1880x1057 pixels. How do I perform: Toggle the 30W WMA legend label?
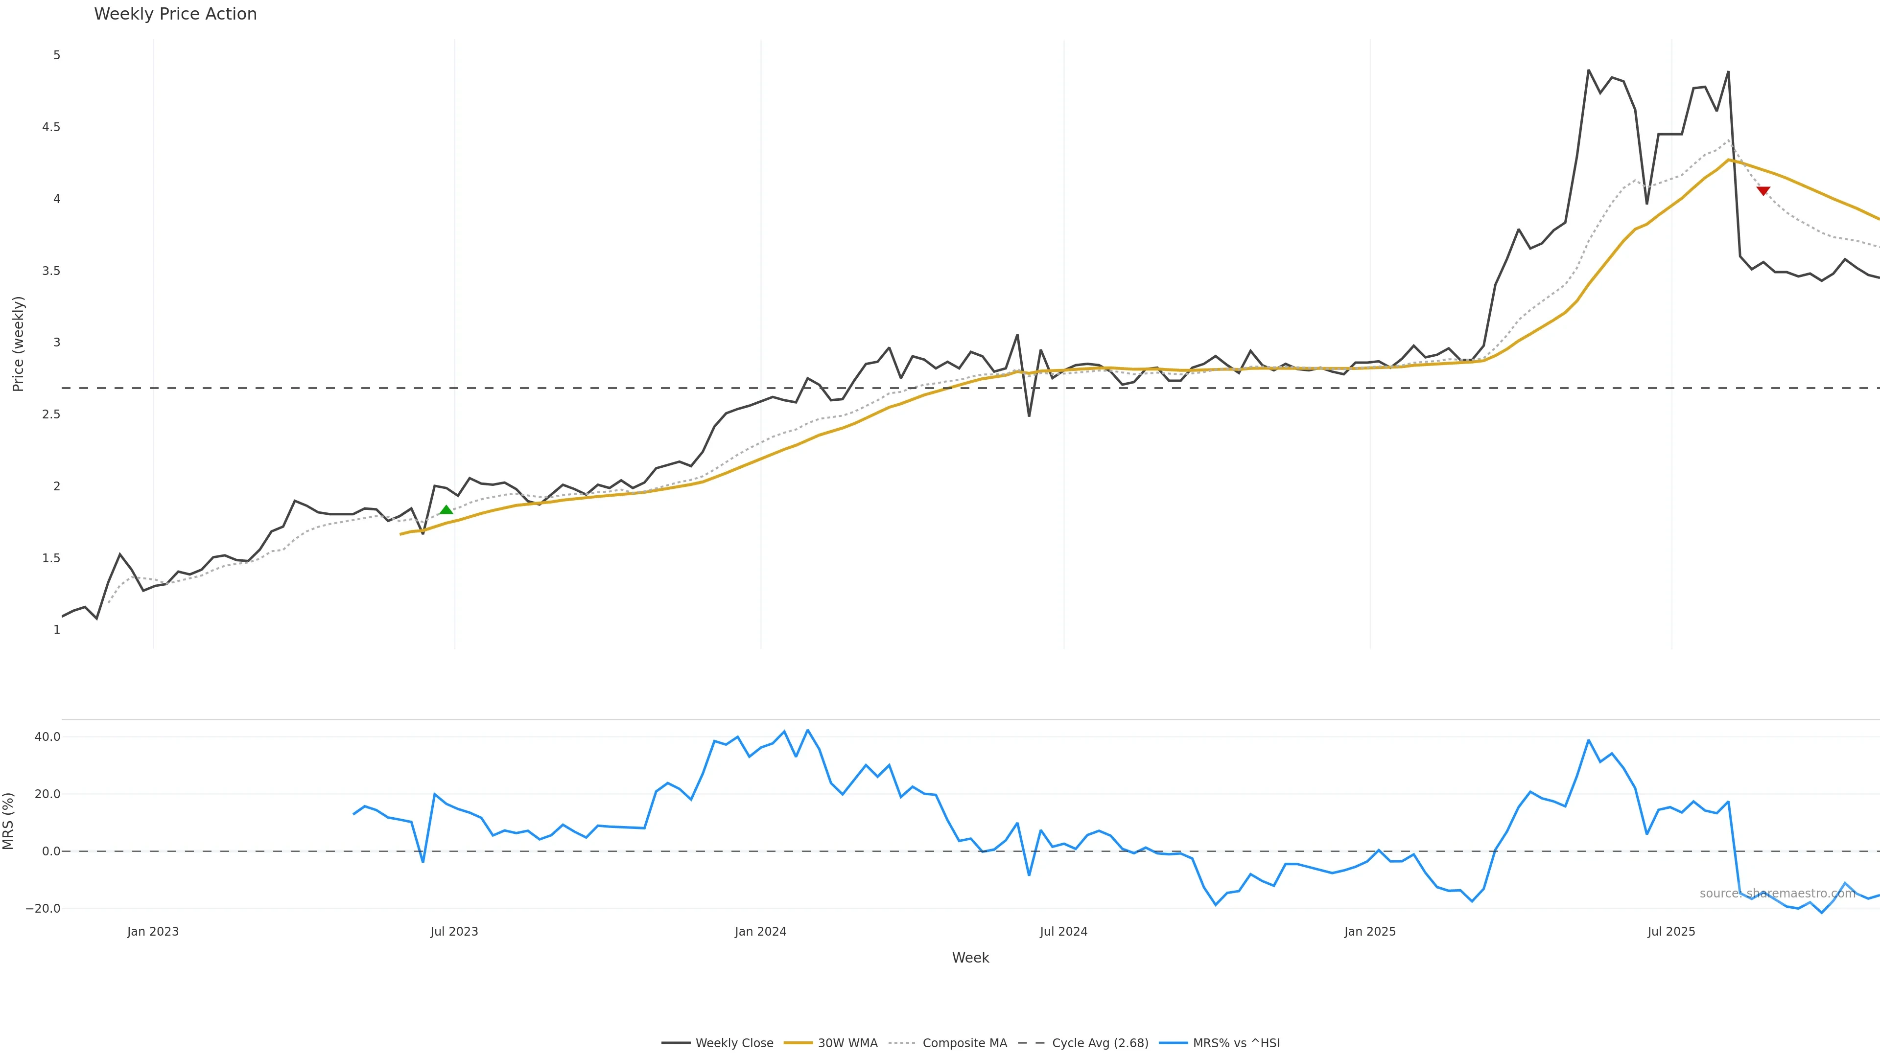(x=847, y=1043)
